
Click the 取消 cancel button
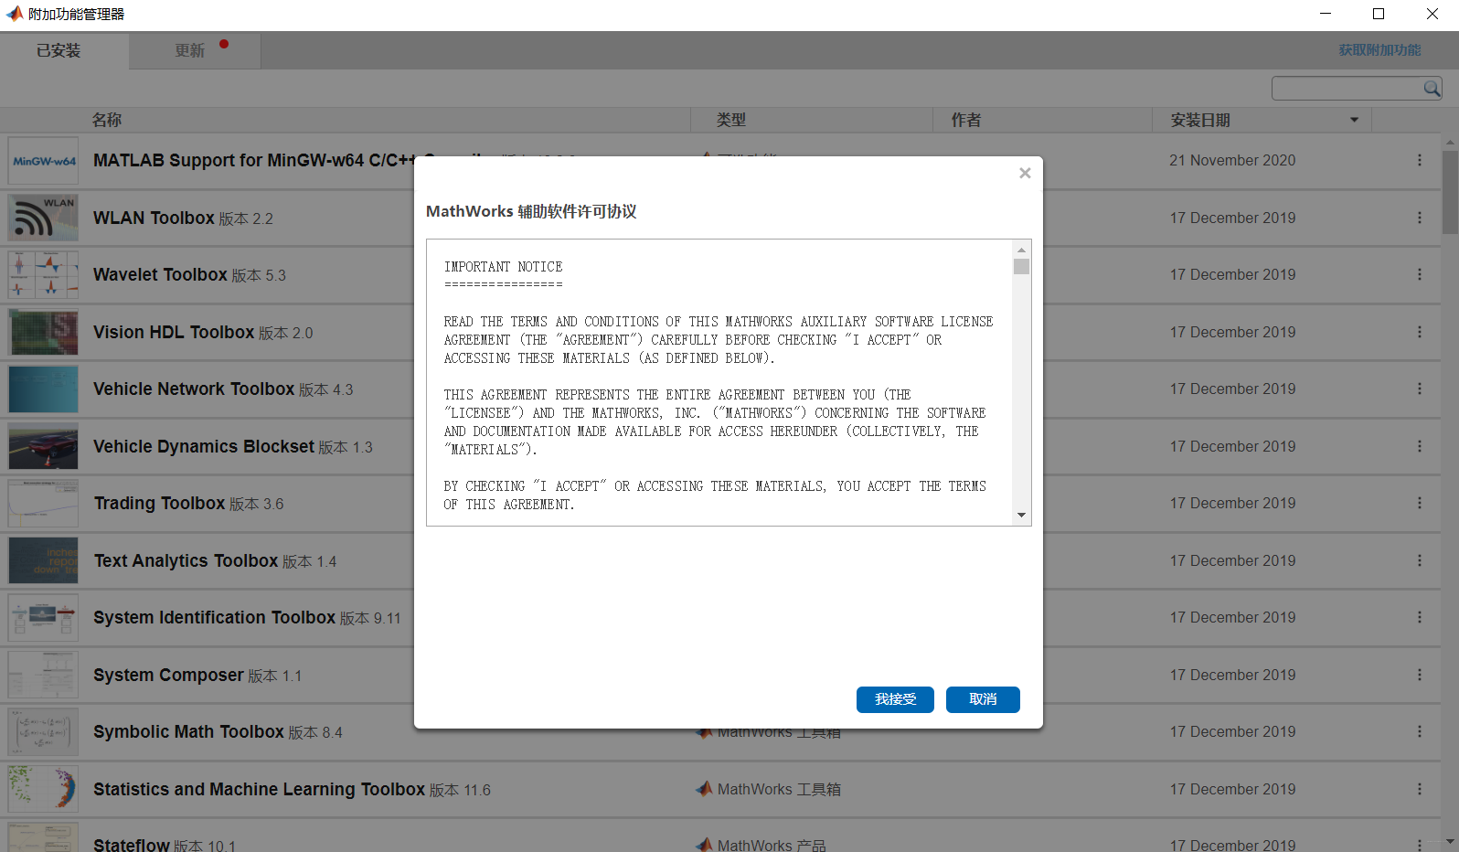983,699
